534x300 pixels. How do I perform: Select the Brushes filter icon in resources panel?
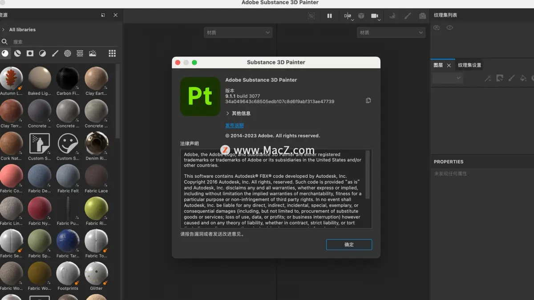[55, 53]
